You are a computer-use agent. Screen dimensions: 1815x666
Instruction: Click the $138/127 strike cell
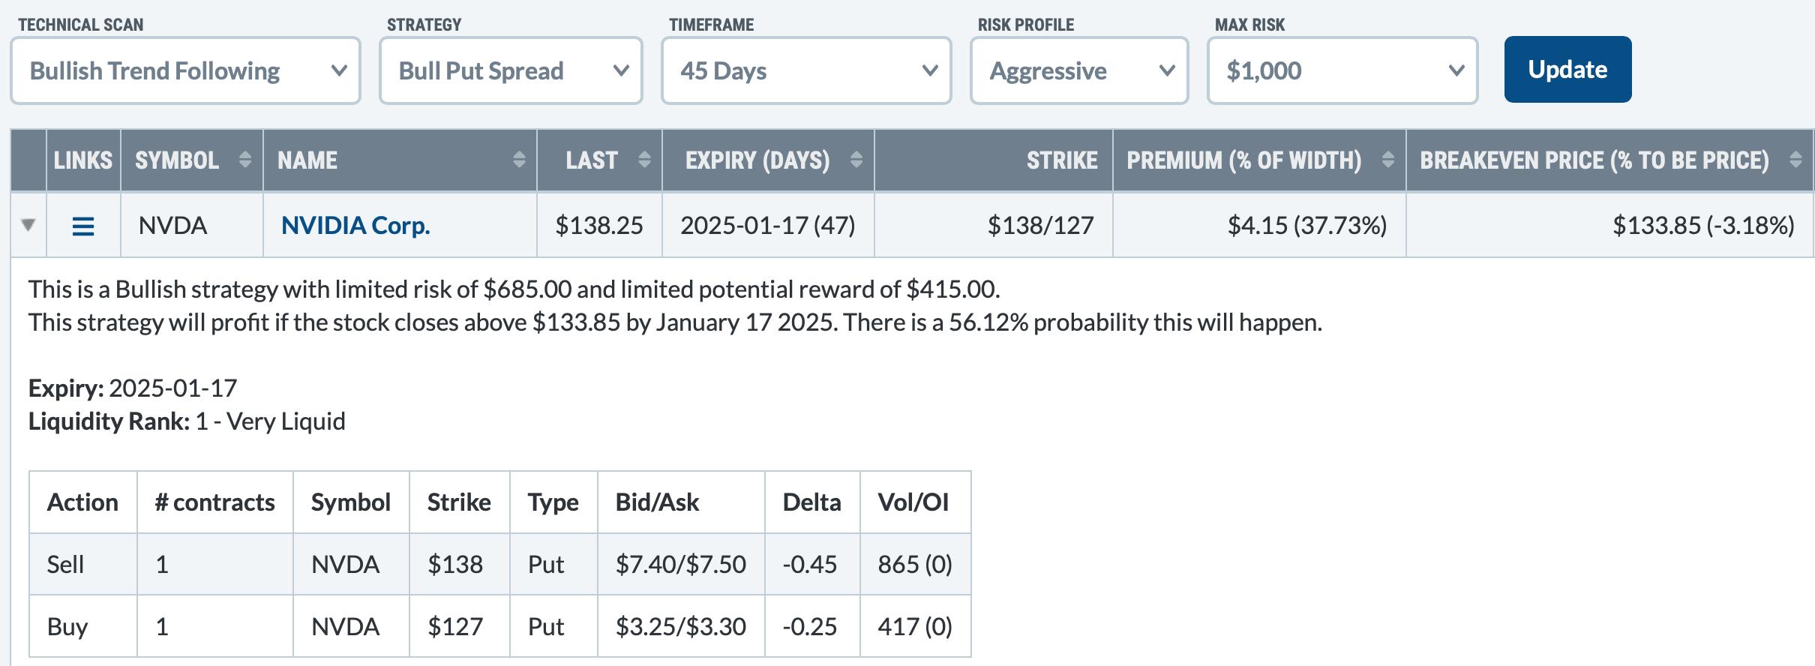[x=1040, y=226]
